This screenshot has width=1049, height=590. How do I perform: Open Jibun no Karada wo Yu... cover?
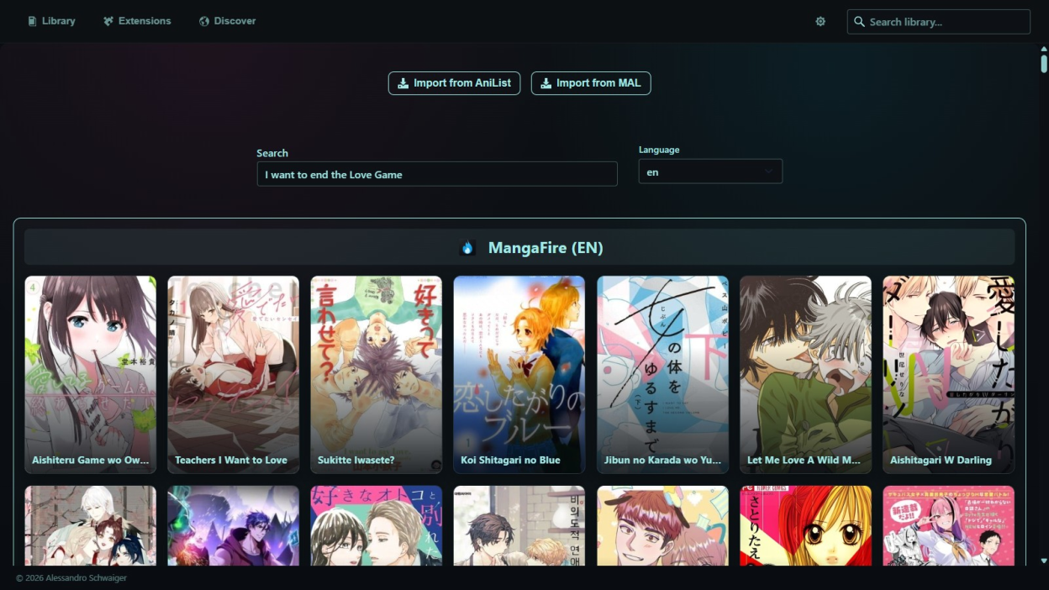coord(663,375)
